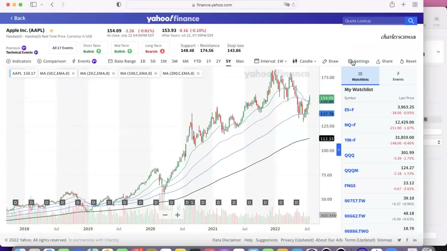The height and width of the screenshot is (251, 447).
Task: Open the Indicators plus icon
Action: pyautogui.click(x=8, y=61)
